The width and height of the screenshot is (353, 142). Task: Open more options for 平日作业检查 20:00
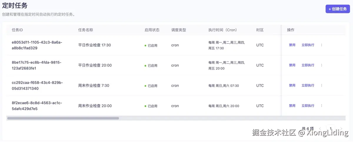tap(322, 65)
